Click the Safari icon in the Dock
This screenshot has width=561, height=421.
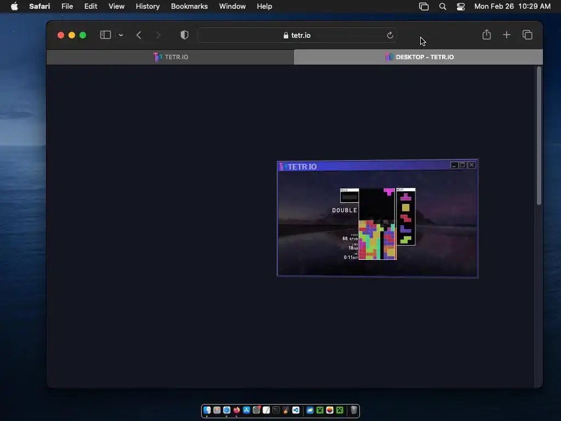click(x=227, y=410)
